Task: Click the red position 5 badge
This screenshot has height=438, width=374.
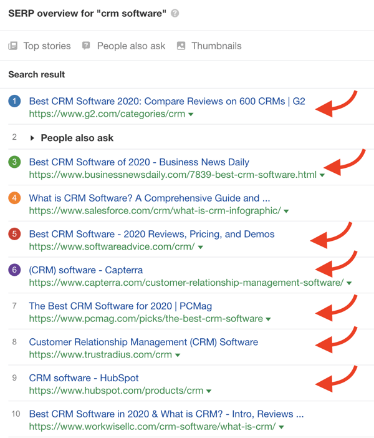Action: pyautogui.click(x=15, y=235)
